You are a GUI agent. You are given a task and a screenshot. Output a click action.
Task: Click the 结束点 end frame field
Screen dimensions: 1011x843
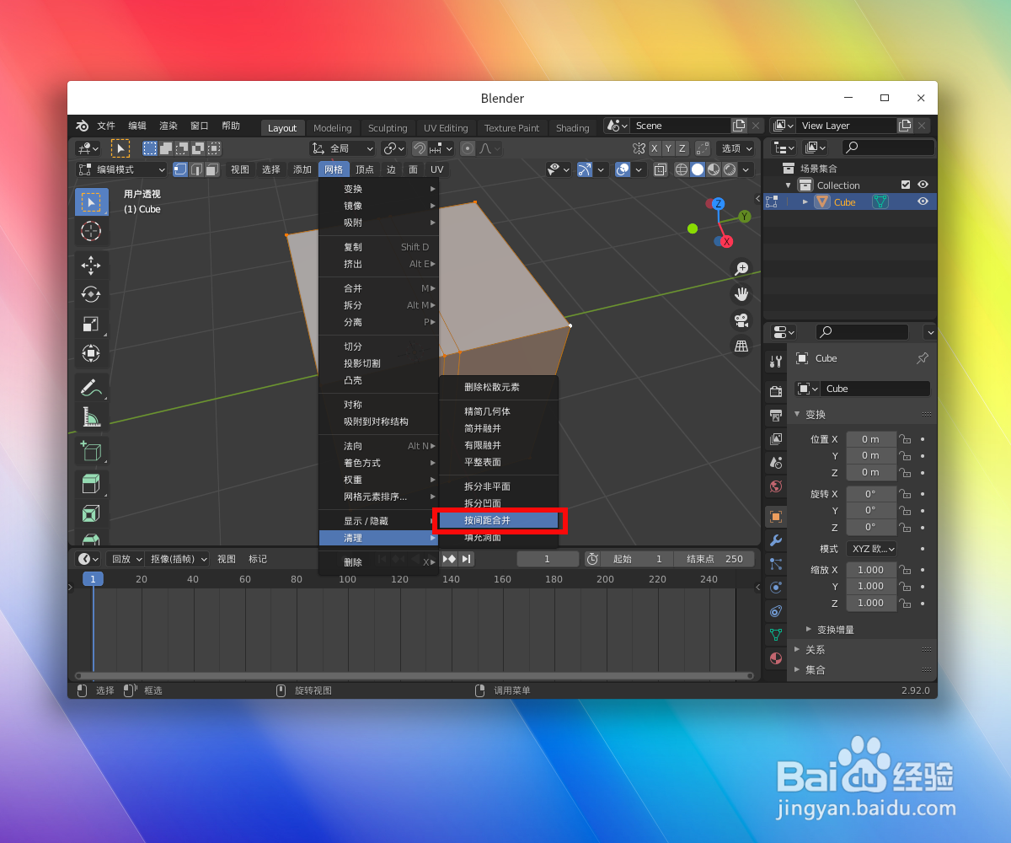point(715,559)
